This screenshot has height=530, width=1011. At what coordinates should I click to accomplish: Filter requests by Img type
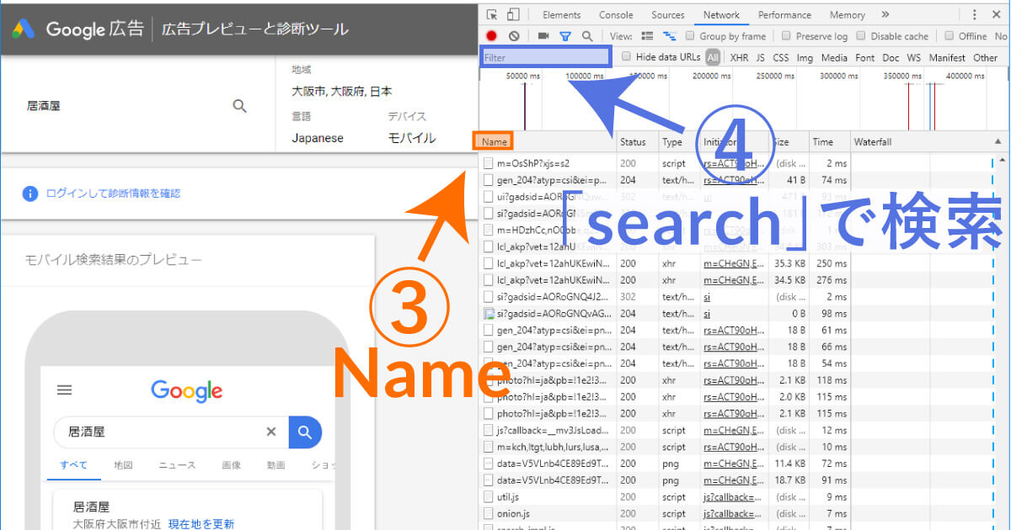[x=805, y=58]
